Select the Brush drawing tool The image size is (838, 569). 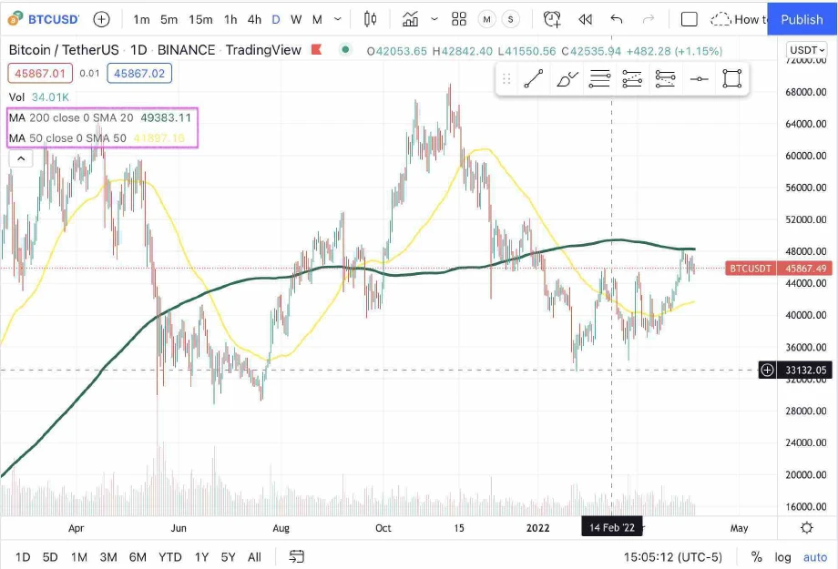pyautogui.click(x=567, y=79)
